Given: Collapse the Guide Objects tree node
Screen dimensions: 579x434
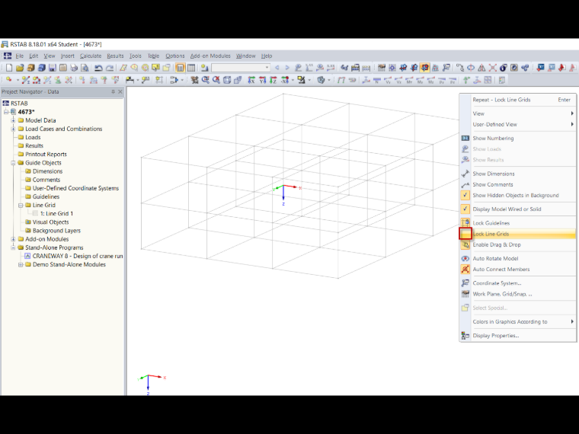Looking at the screenshot, I should click(x=13, y=163).
